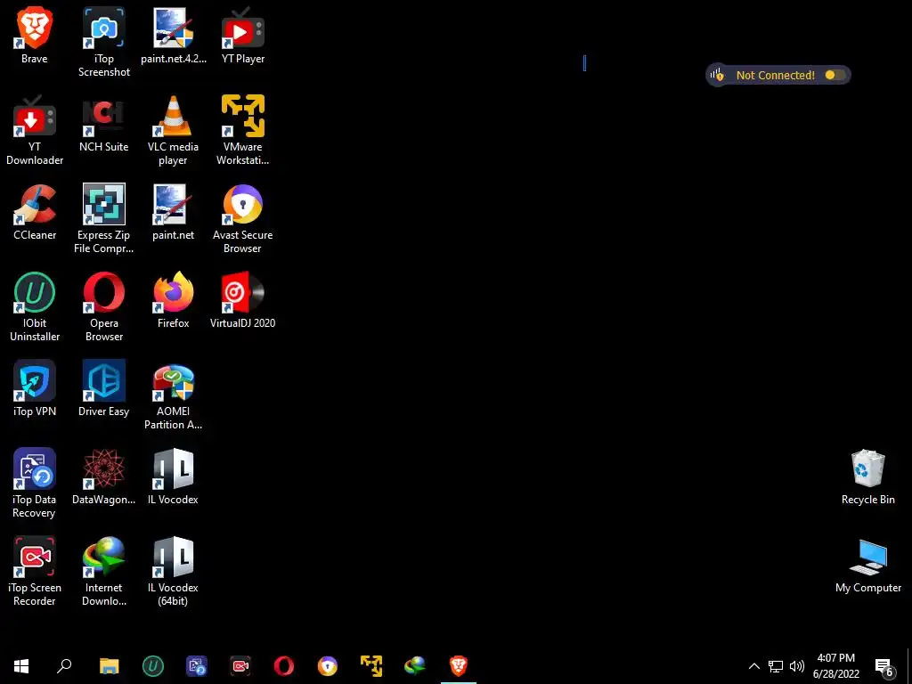Click the VPN widget signal warning icon
This screenshot has height=684, width=912.
[717, 75]
